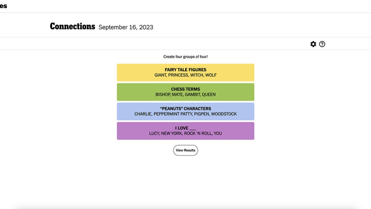Select the yellow FAIRY TALE FIGURES heading
The image size is (371, 209).
(x=185, y=70)
